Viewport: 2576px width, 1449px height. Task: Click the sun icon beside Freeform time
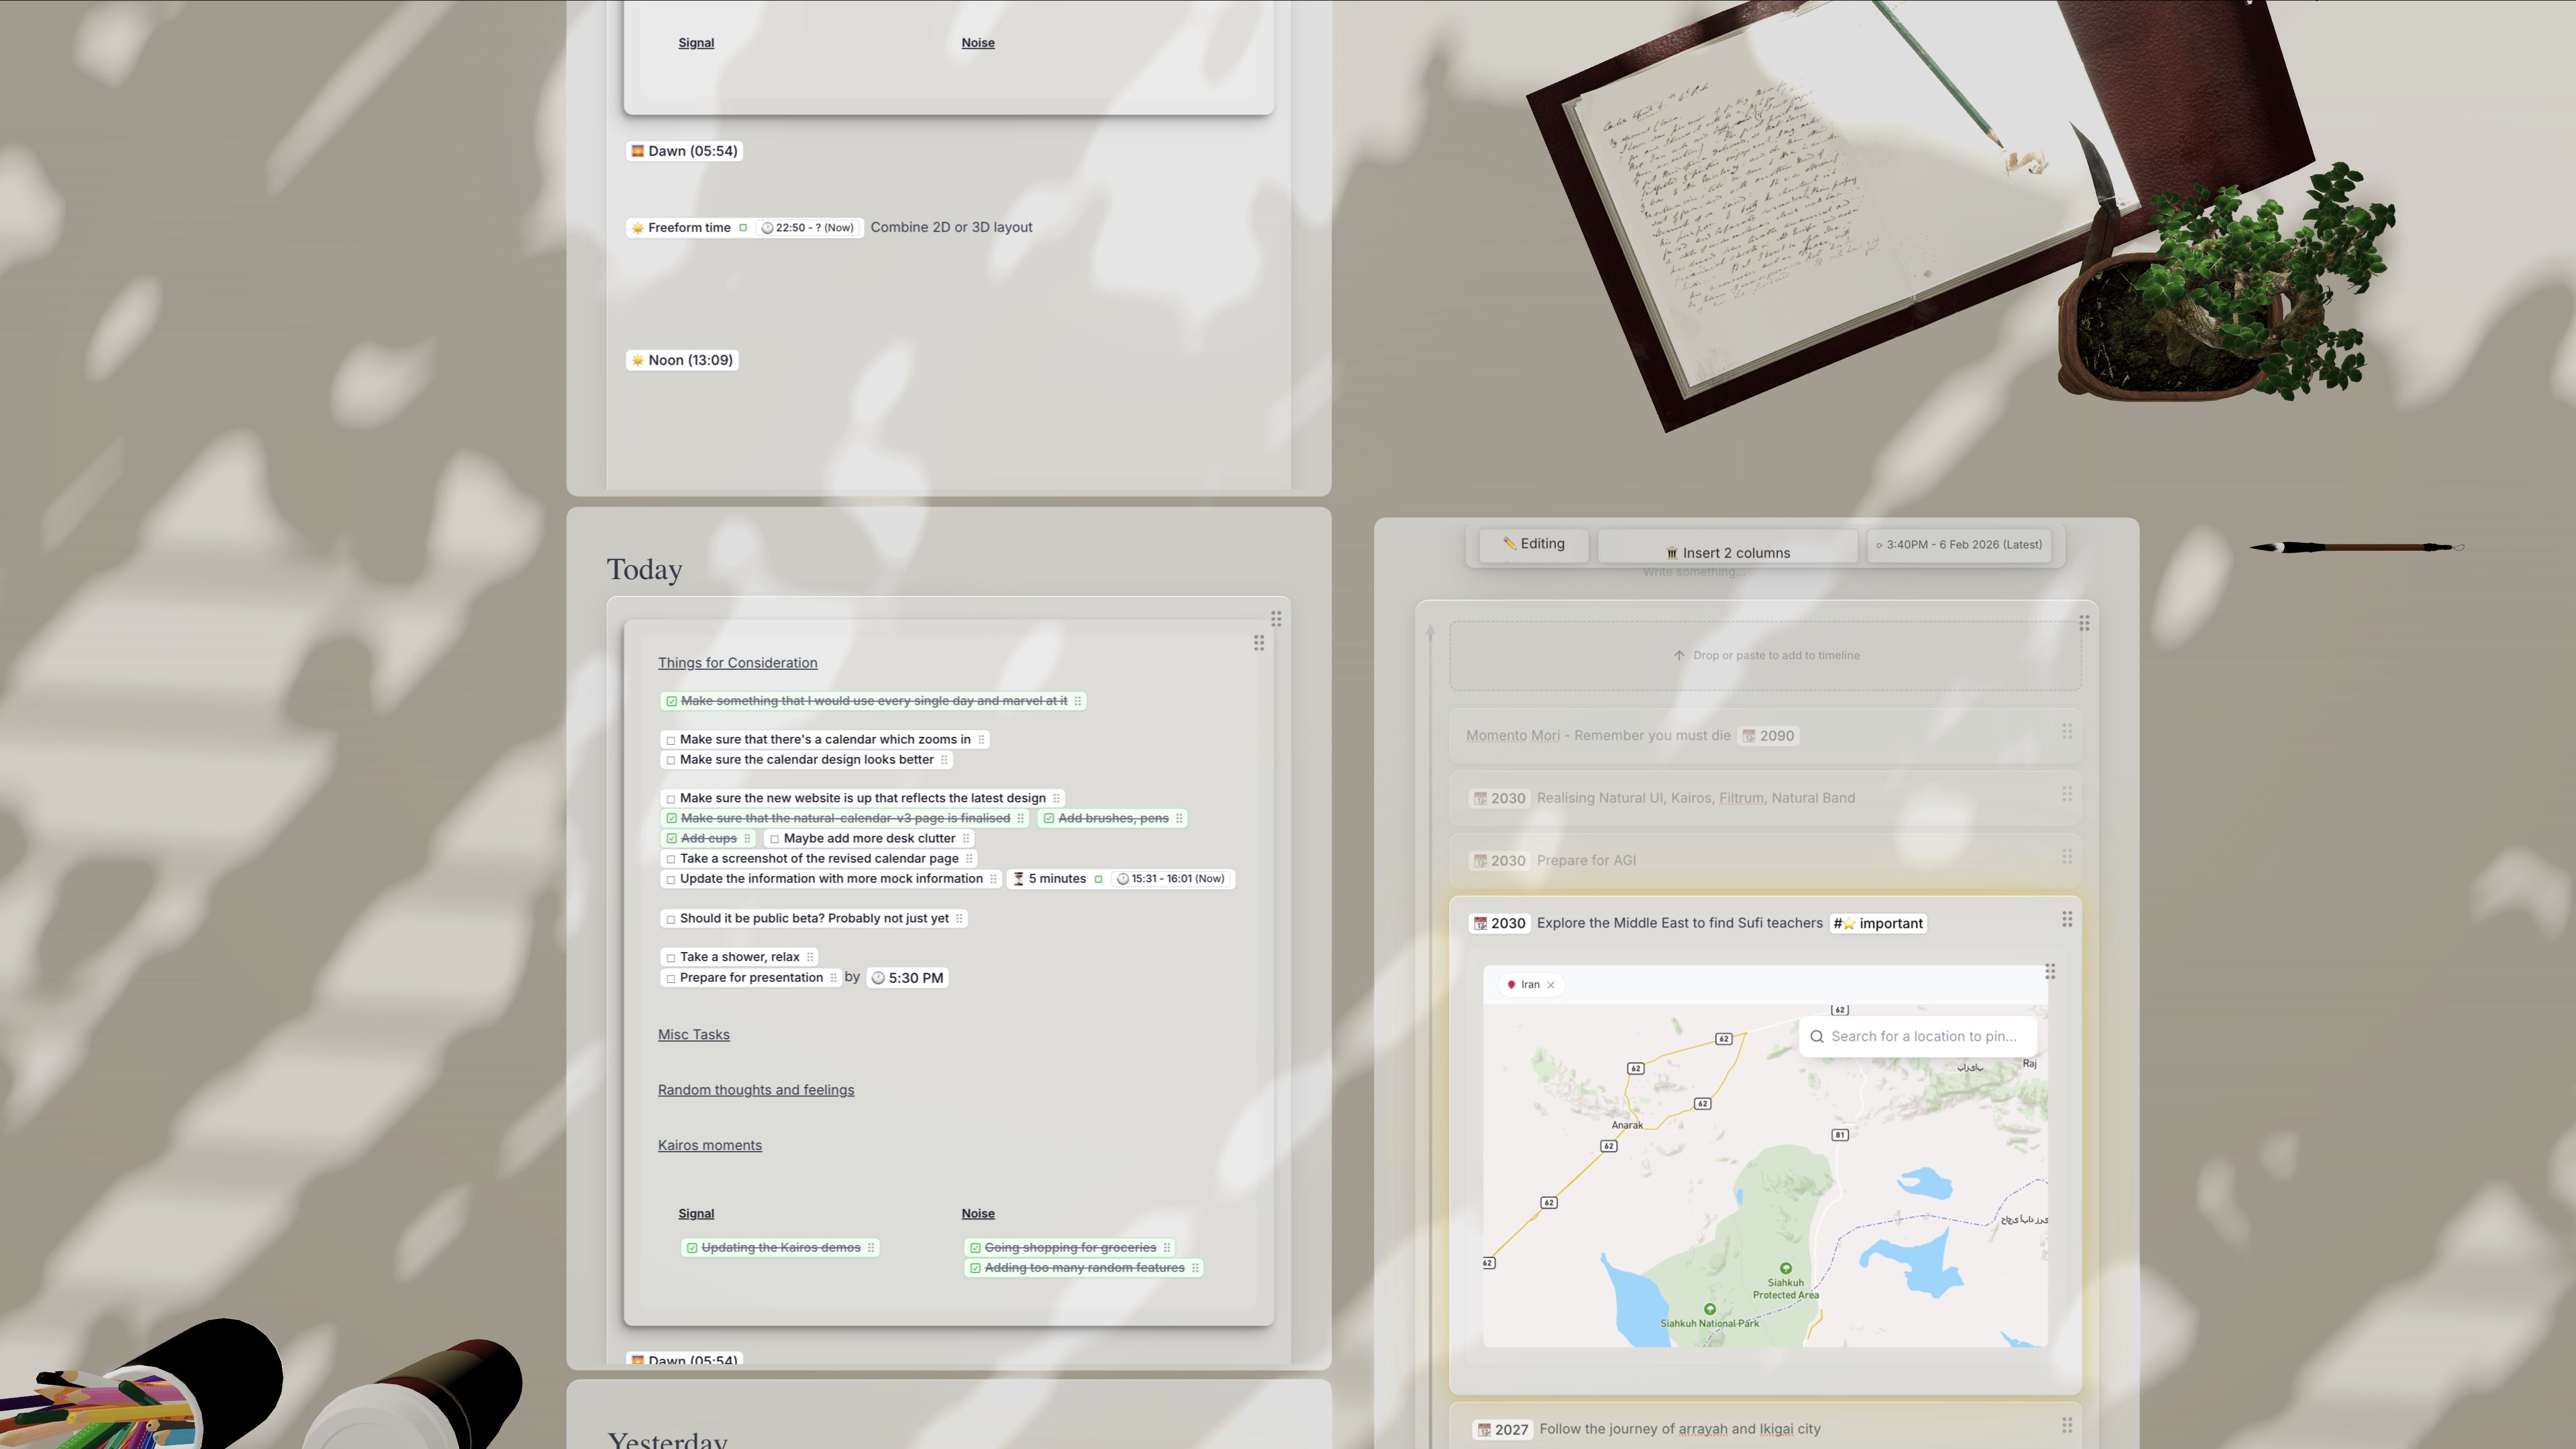(638, 227)
